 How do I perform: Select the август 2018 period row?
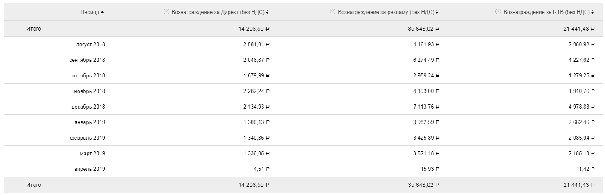tap(90, 44)
